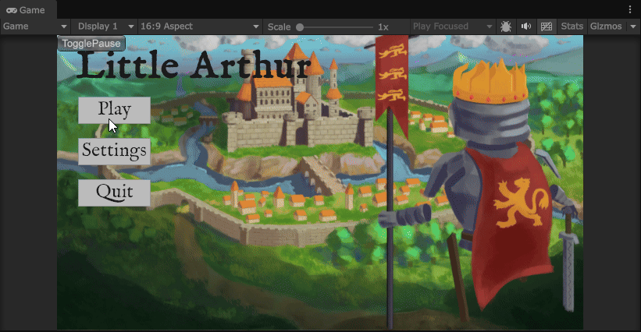Toggle the Stats overlay
The image size is (641, 332).
coord(572,26)
